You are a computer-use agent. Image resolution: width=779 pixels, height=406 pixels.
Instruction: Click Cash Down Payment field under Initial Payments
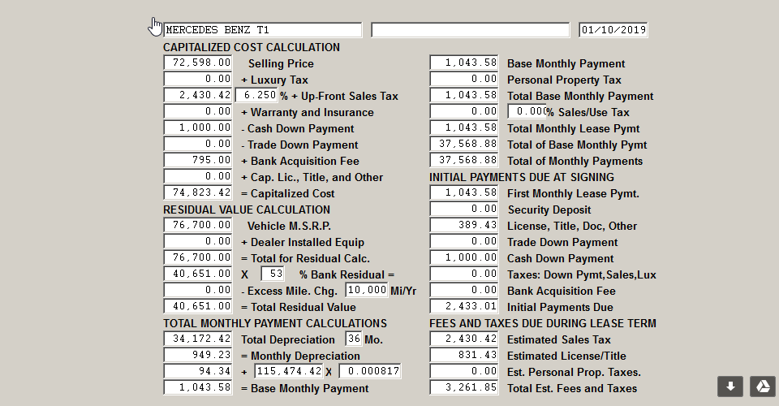pyautogui.click(x=464, y=257)
